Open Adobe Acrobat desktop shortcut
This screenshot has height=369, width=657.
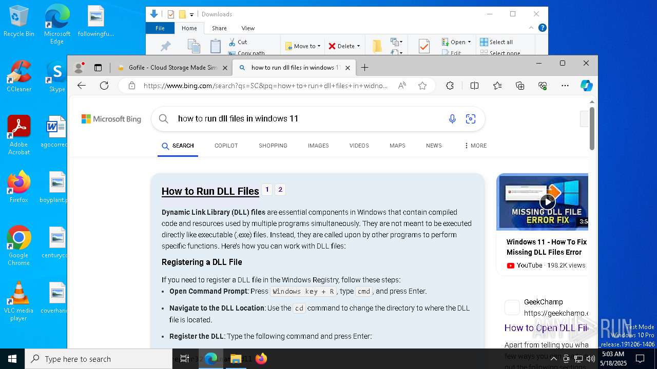pos(19,135)
